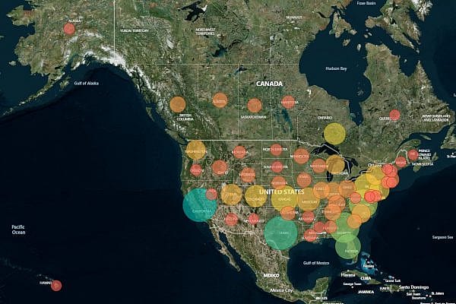Click the red Manitoba bubble
Viewport: 456px width, 304px height.
click(289, 102)
